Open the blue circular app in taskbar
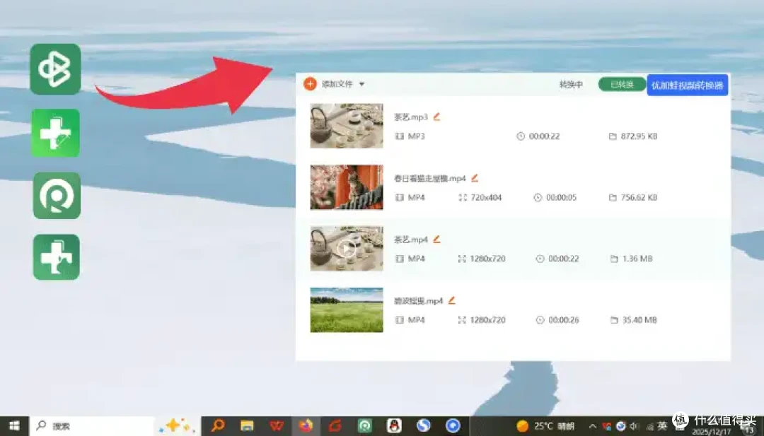The height and width of the screenshot is (436, 764). 453,426
